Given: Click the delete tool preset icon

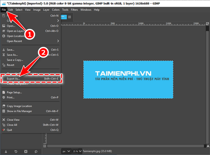Looking at the screenshot, I should [26, 152].
